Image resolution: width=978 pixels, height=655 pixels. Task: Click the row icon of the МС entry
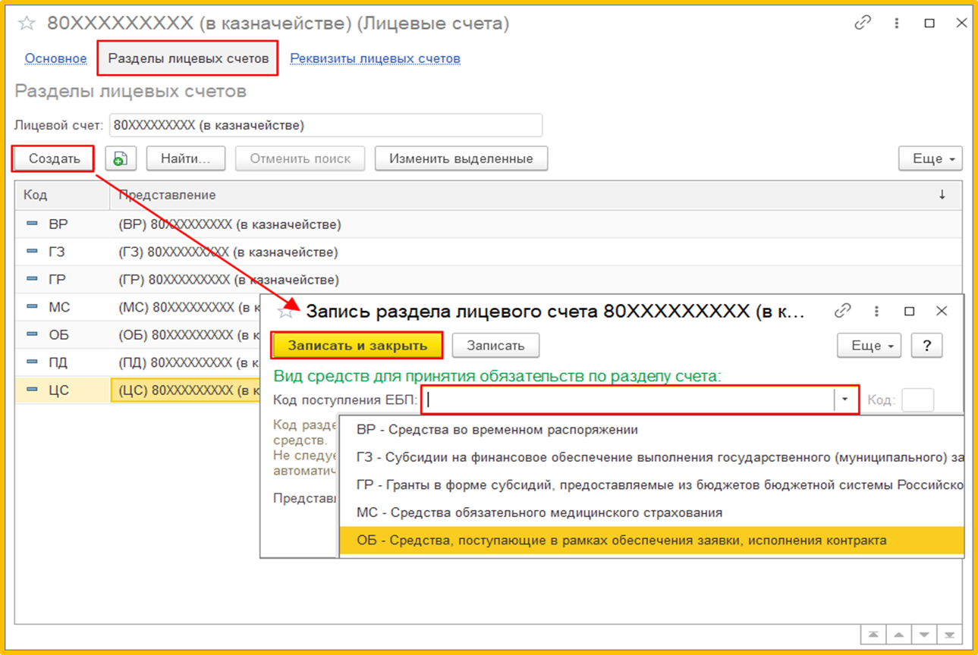coord(32,306)
